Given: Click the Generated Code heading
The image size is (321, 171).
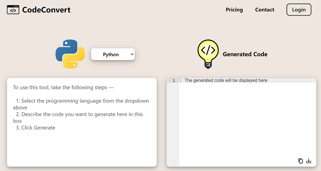Looking at the screenshot, I should click(x=245, y=54).
